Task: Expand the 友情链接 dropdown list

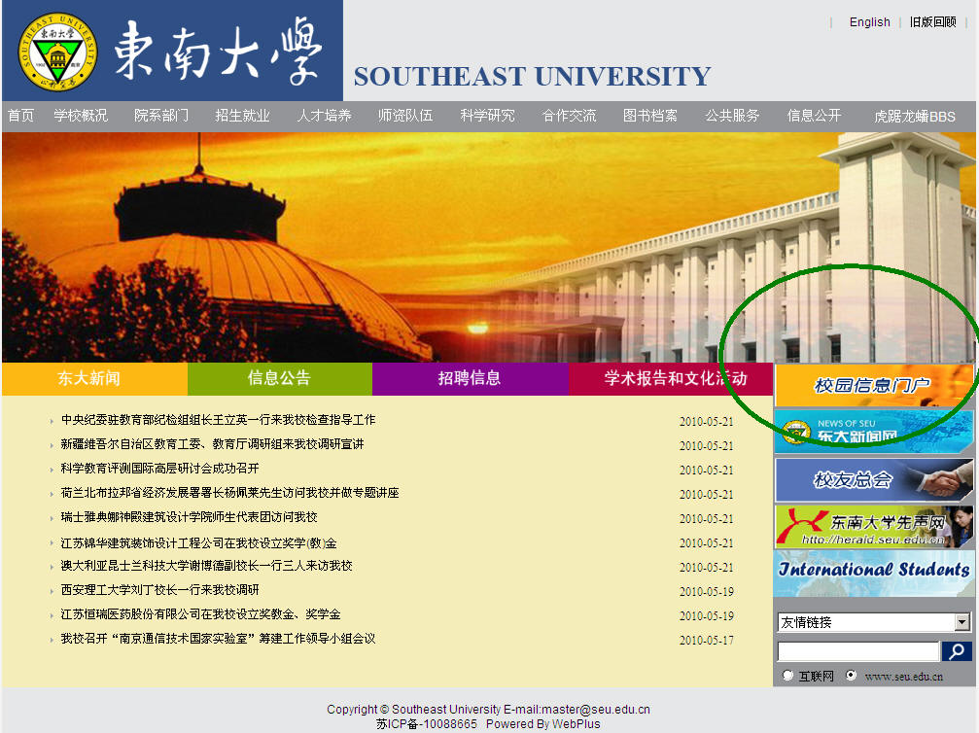Action: click(x=962, y=622)
